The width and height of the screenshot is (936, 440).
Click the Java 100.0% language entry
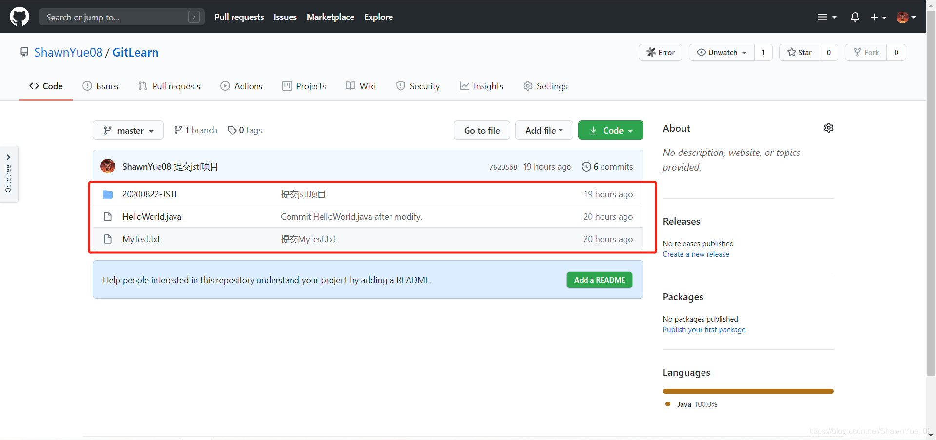[691, 404]
